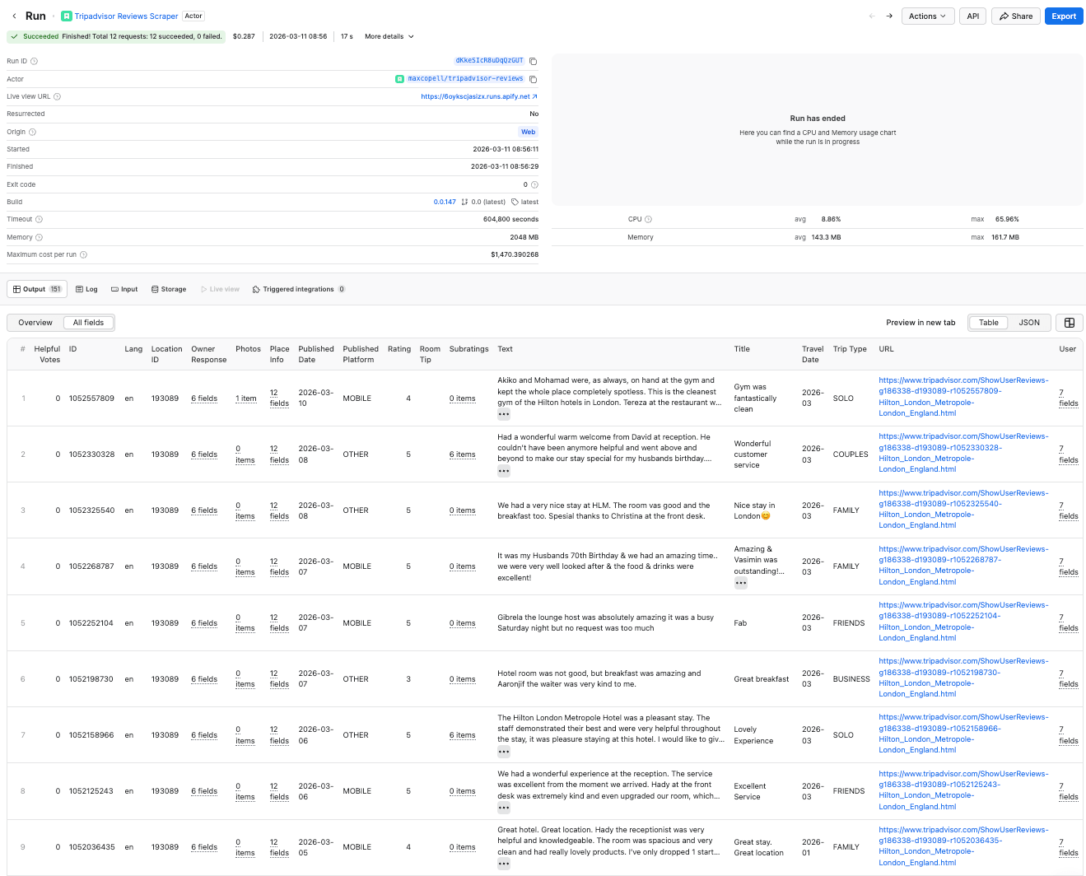Select the Table view toggle
The image size is (1086, 876).
click(x=988, y=322)
